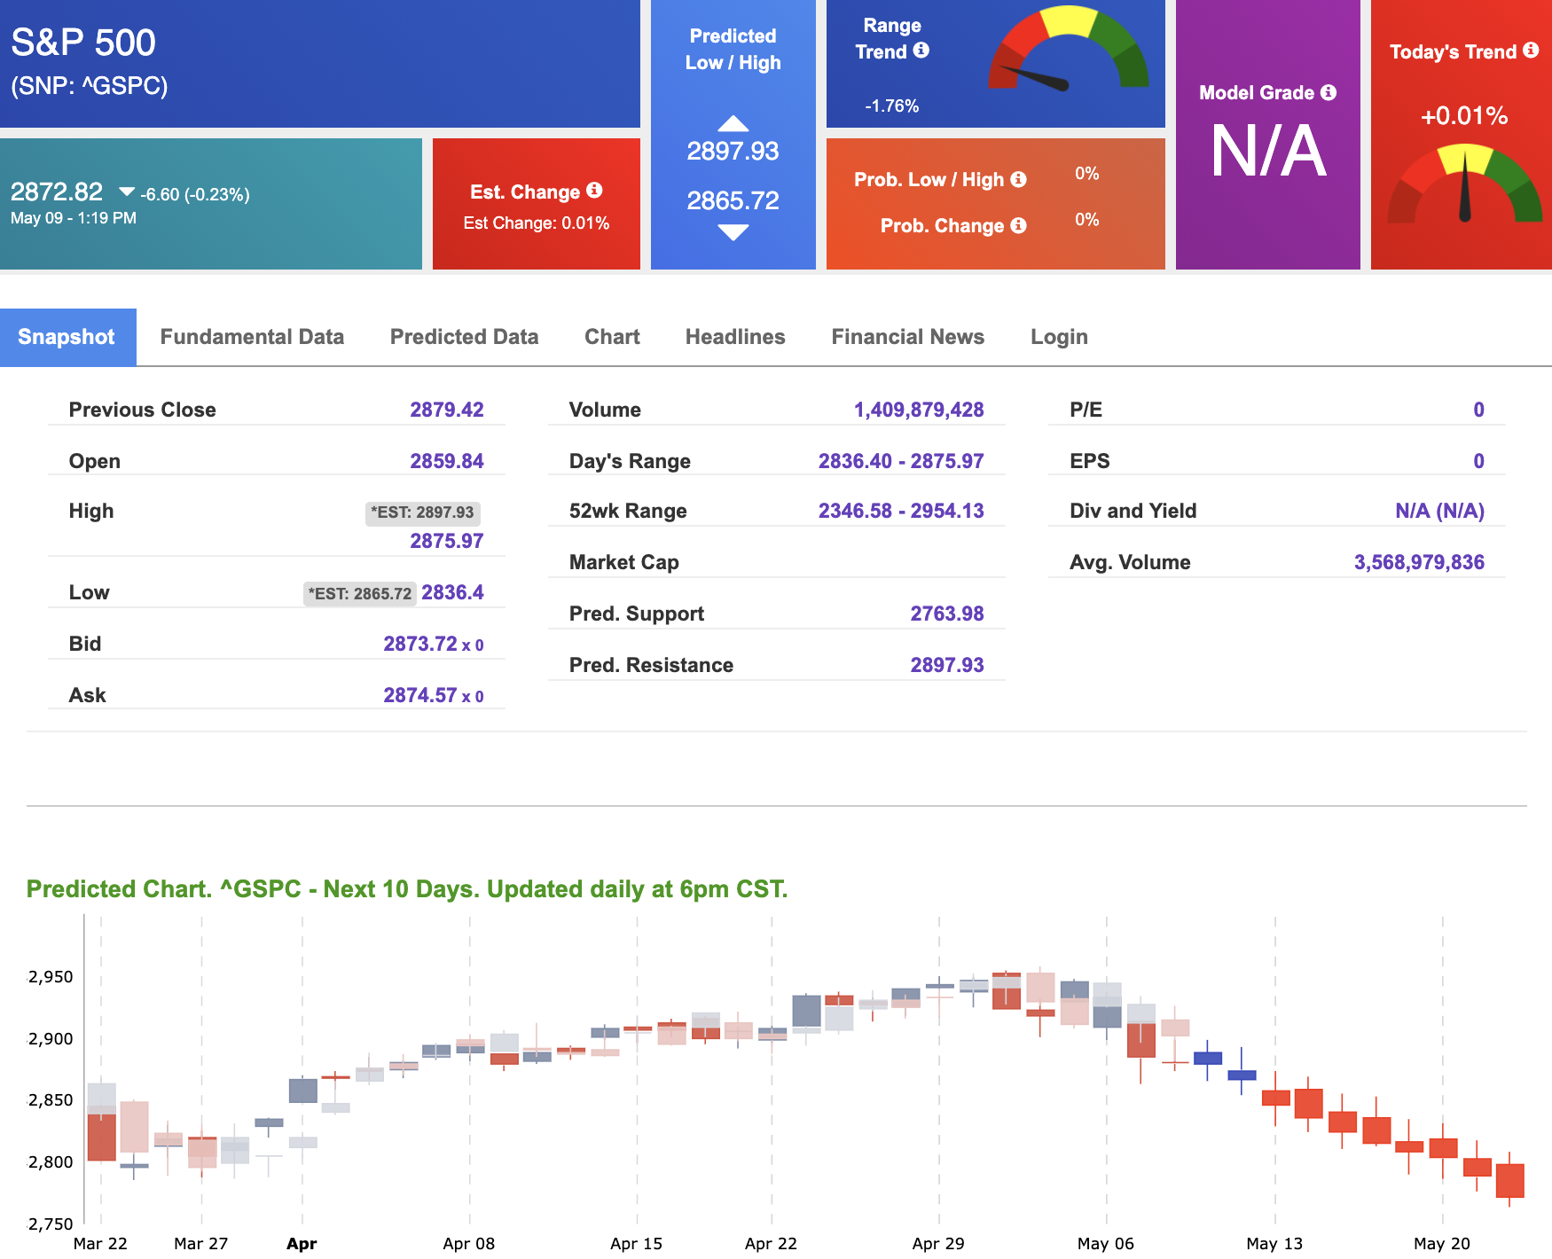
Task: Click Div and Yield value N/A (N/A)
Action: point(1440,511)
